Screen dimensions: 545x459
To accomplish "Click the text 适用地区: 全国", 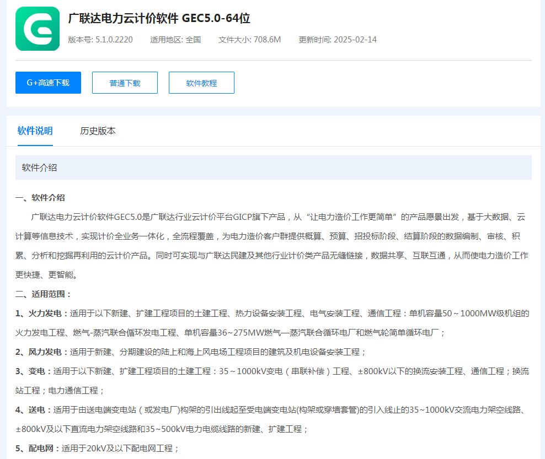I will (x=175, y=40).
